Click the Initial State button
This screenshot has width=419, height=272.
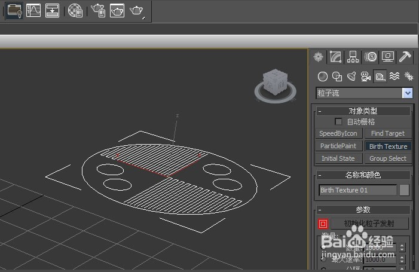(338, 158)
